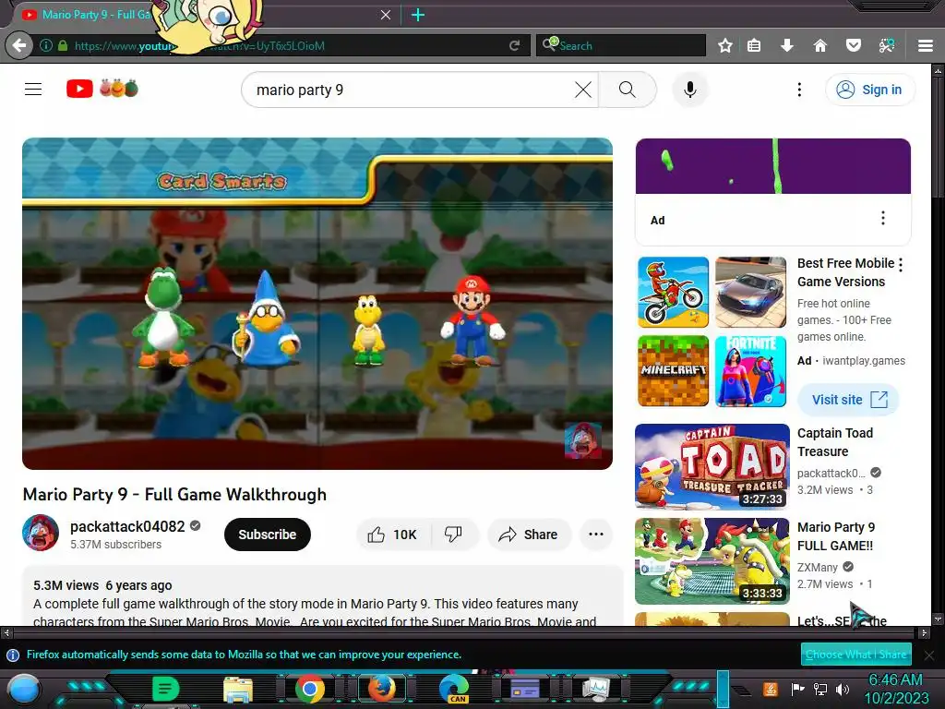Open Google Chrome from the taskbar

click(310, 689)
